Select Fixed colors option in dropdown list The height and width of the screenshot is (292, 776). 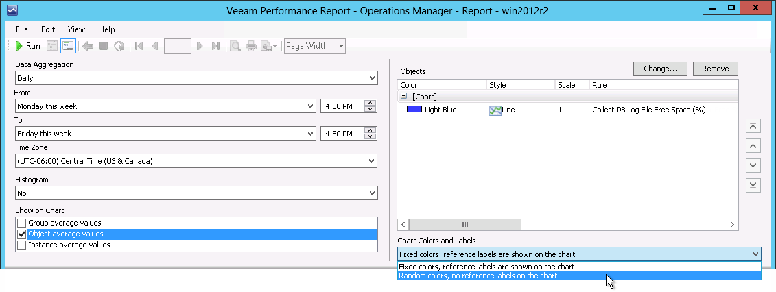(x=579, y=267)
